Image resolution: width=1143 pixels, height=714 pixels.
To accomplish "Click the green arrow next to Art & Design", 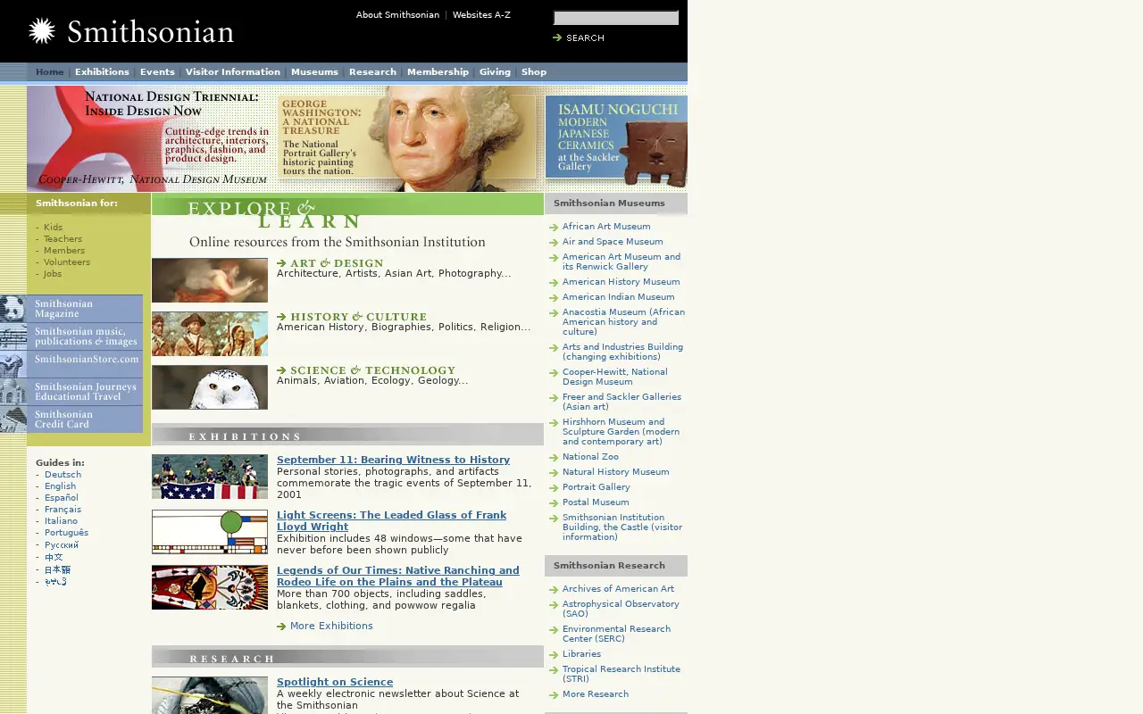I will (x=281, y=263).
